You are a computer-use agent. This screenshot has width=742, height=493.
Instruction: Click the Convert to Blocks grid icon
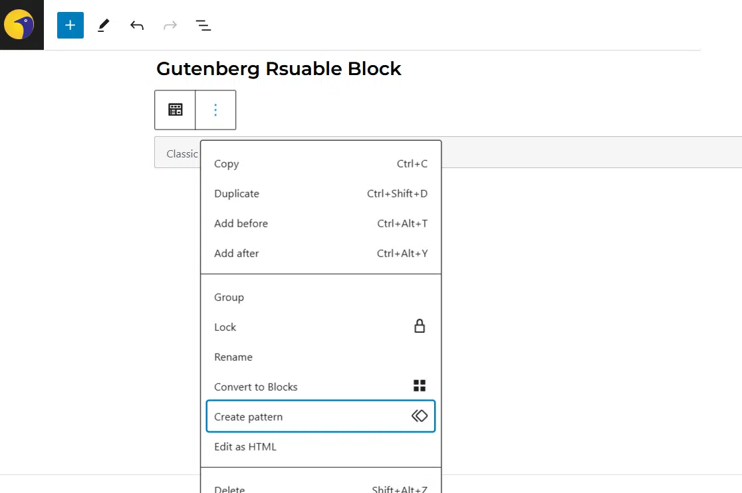(420, 384)
